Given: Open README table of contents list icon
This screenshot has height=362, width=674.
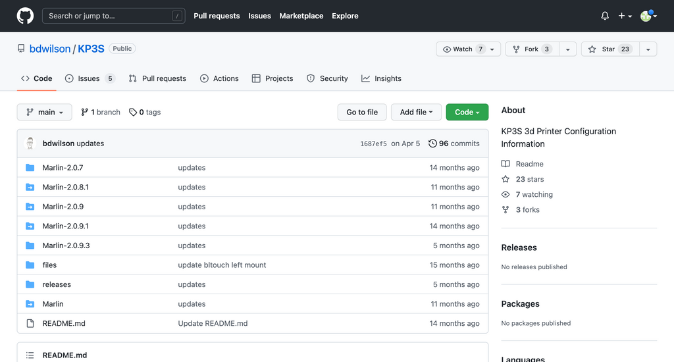Looking at the screenshot, I should click(30, 355).
